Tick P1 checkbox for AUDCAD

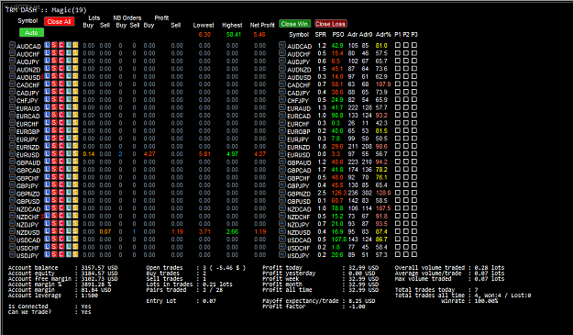(x=398, y=45)
